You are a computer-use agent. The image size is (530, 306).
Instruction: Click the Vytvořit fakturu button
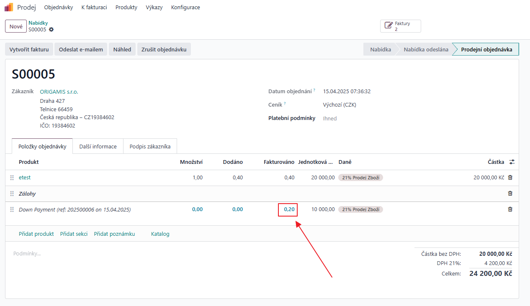[29, 49]
